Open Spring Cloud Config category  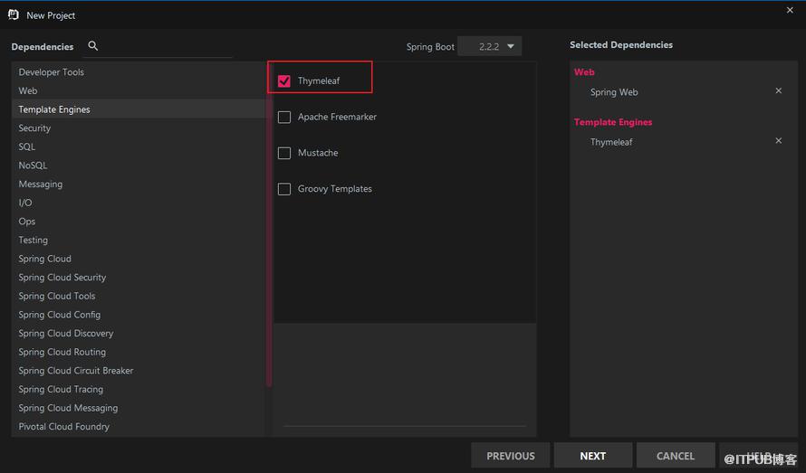point(139,315)
